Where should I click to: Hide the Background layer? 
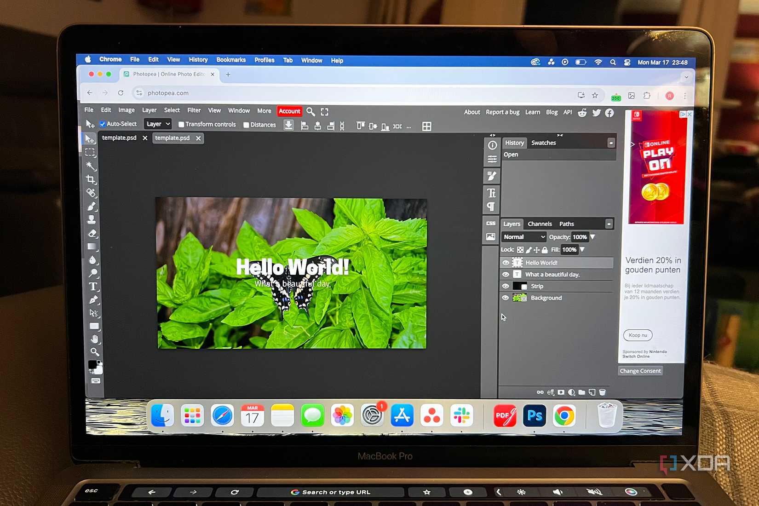pos(506,298)
